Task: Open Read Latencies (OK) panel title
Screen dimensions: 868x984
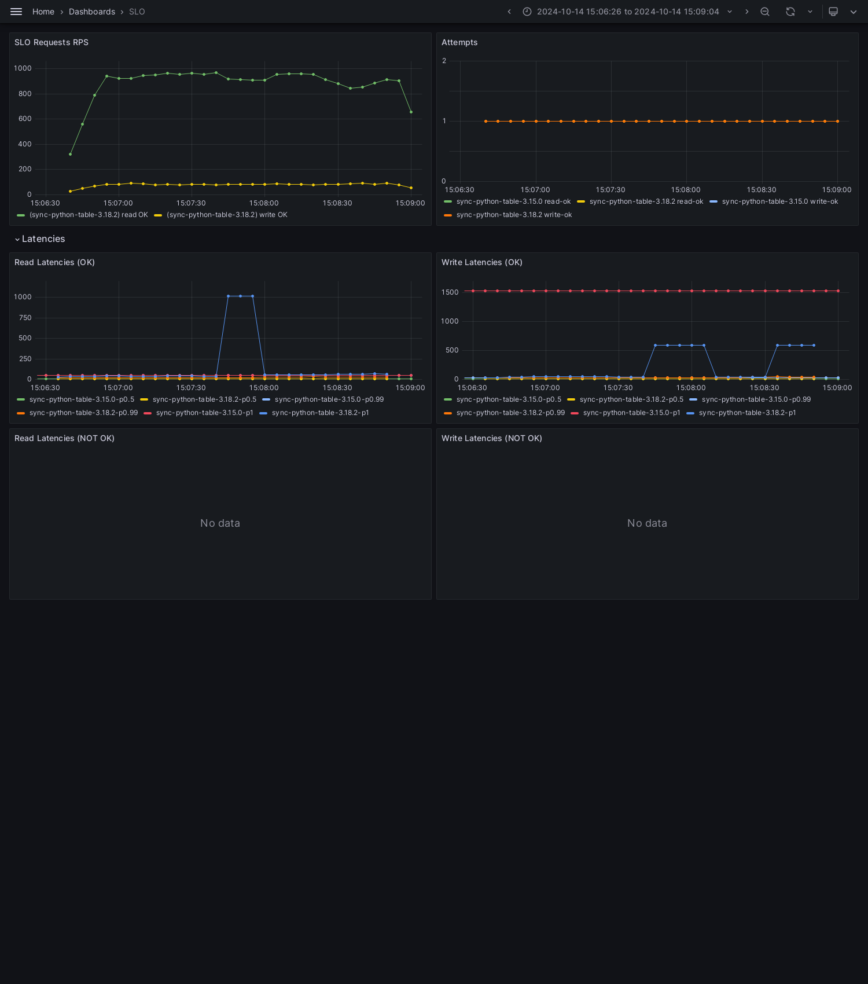Action: tap(54, 262)
